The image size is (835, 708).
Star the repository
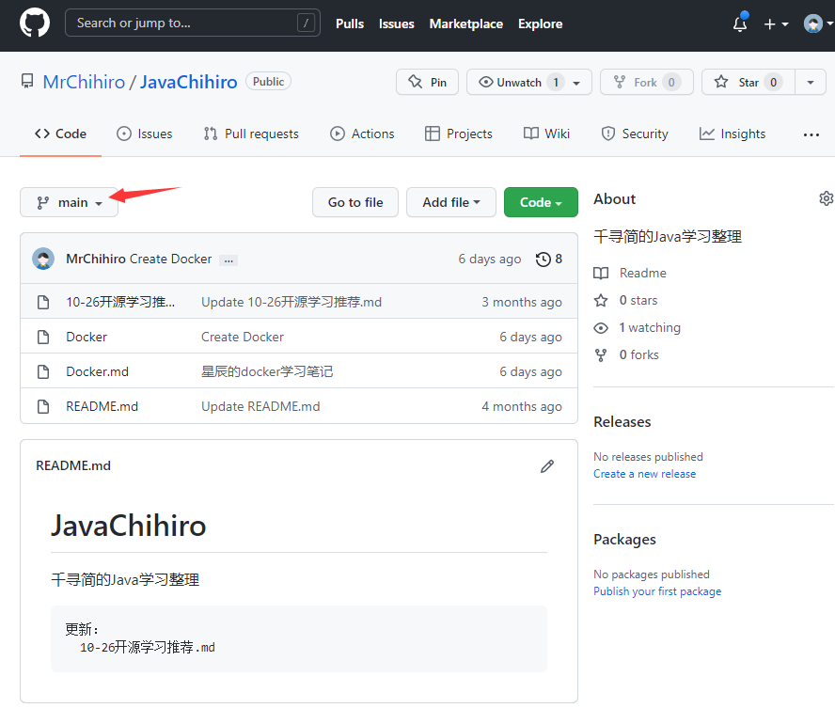[748, 82]
